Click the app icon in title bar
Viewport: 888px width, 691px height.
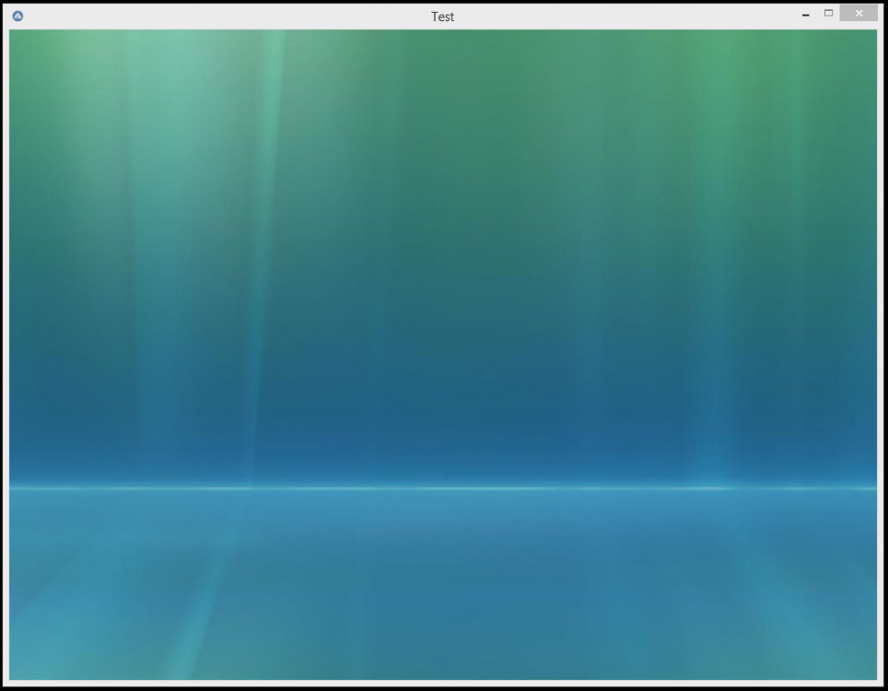pyautogui.click(x=18, y=16)
